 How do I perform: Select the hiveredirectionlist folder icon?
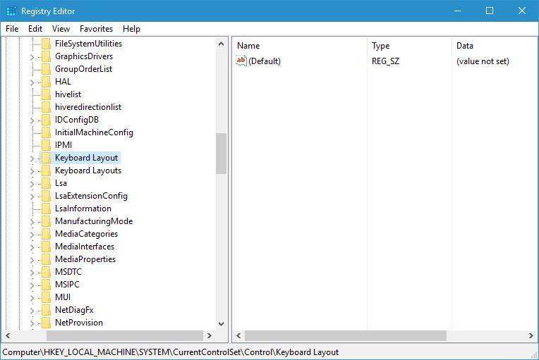pos(46,107)
